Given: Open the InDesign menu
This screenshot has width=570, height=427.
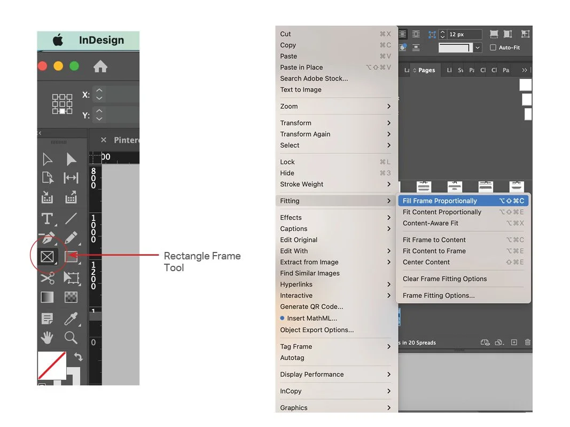Looking at the screenshot, I should click(101, 40).
